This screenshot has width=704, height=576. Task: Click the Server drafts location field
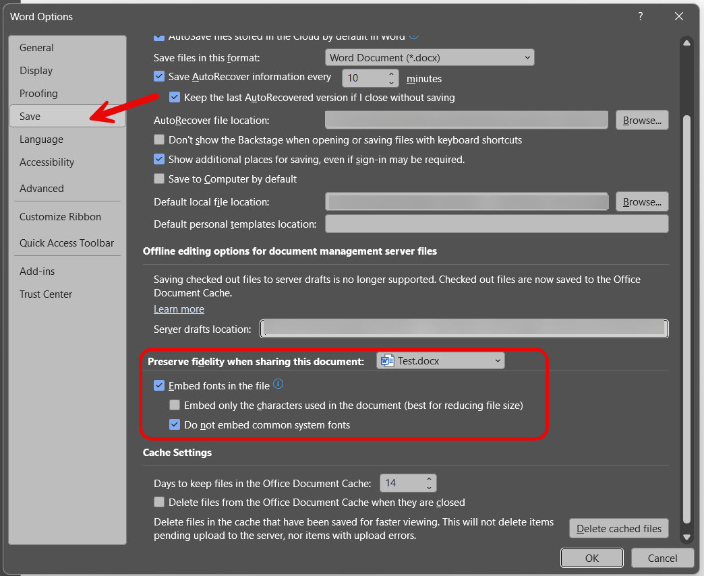click(464, 329)
